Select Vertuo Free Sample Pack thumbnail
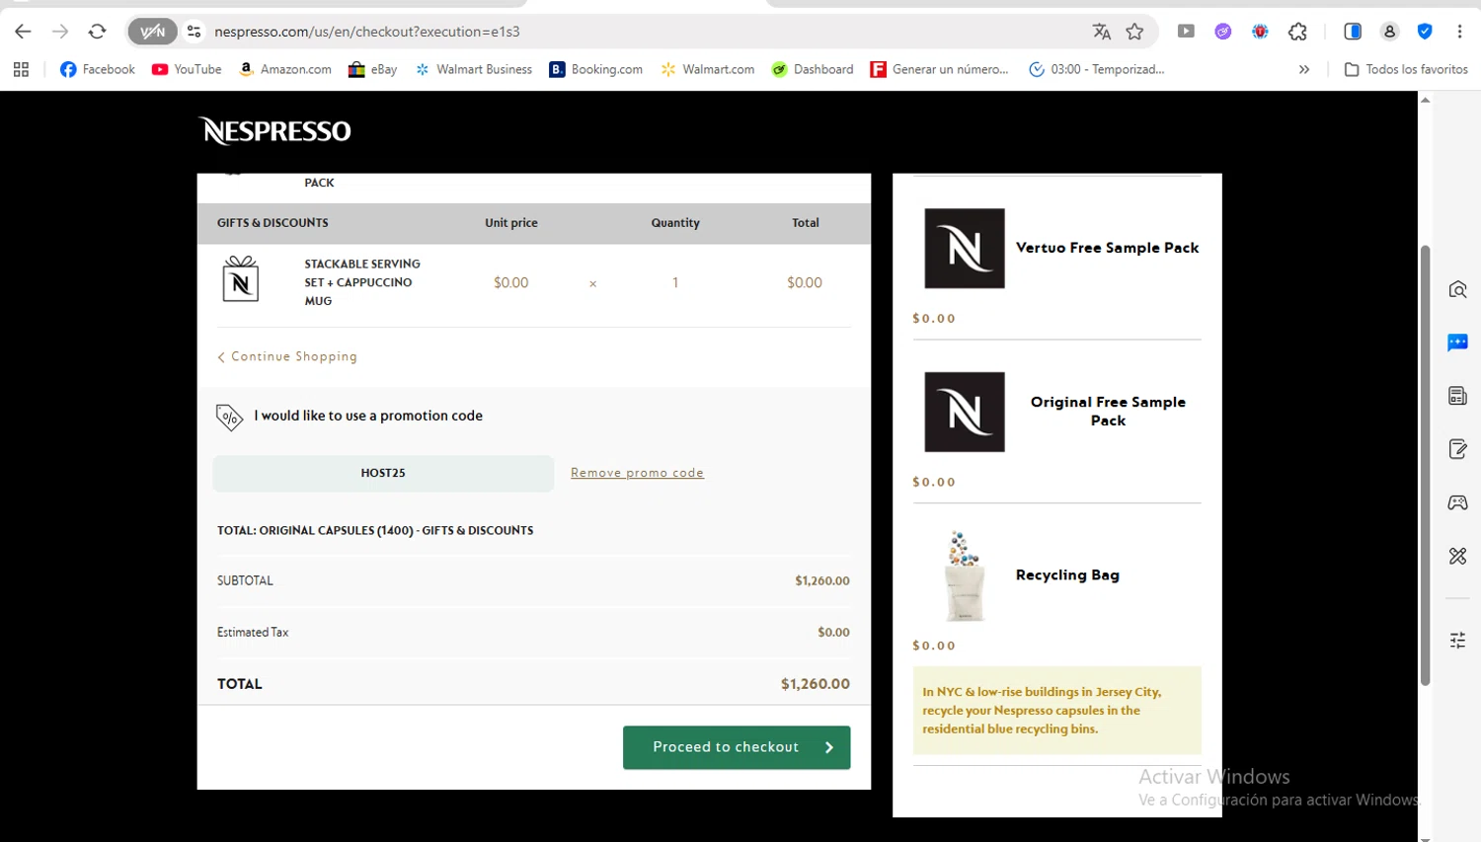 click(x=965, y=248)
